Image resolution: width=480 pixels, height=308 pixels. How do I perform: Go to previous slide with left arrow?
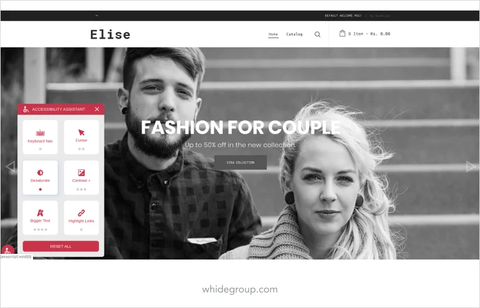tap(10, 167)
